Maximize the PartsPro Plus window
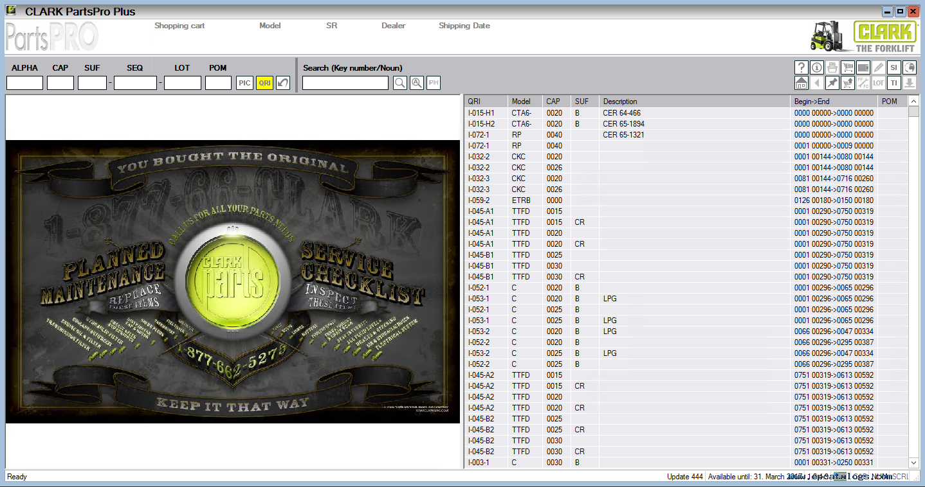925x487 pixels. click(900, 11)
